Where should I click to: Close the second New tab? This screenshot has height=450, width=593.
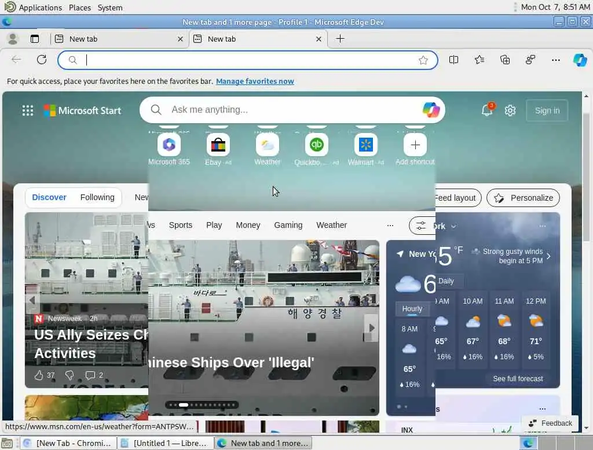319,39
